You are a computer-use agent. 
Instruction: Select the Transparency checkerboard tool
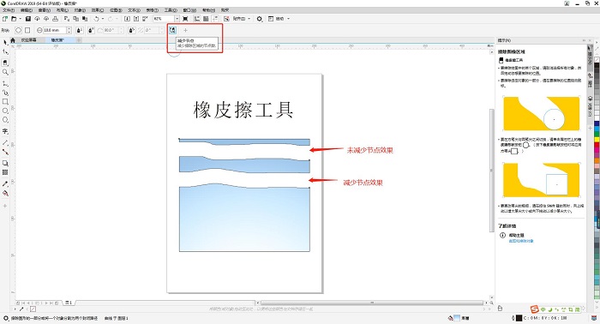[x=5, y=172]
